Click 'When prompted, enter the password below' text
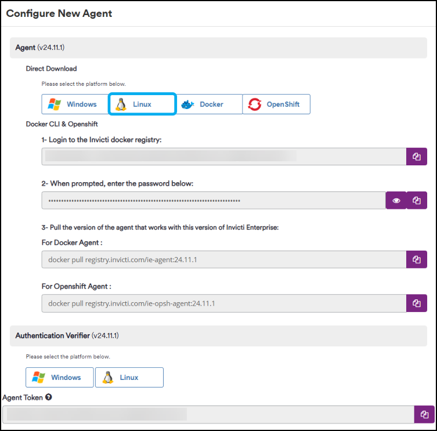Viewport: 437px width, 431px height. pyautogui.click(x=121, y=184)
